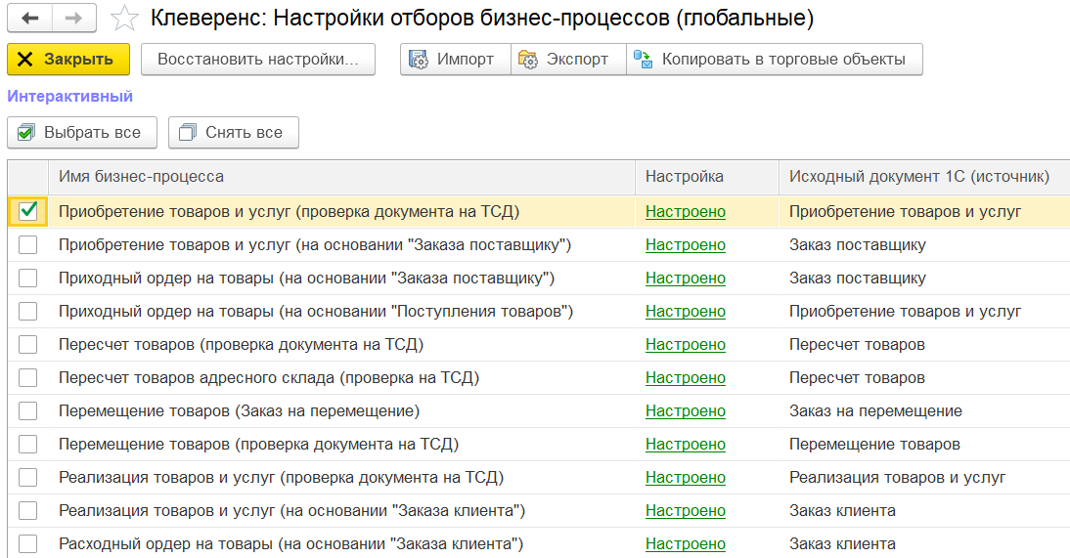This screenshot has width=1070, height=558.
Task: Click the Экспорт button
Action: click(568, 60)
